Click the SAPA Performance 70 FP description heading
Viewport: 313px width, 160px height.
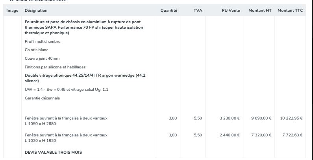click(x=84, y=27)
